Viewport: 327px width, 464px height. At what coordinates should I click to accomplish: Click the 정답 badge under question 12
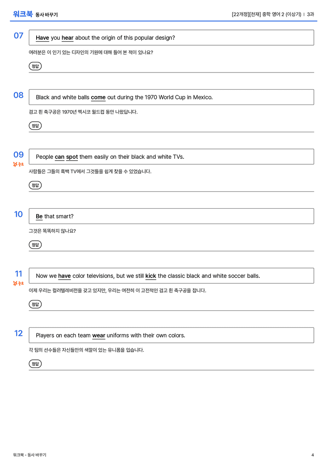[35, 363]
